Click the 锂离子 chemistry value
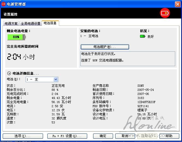 (142, 110)
